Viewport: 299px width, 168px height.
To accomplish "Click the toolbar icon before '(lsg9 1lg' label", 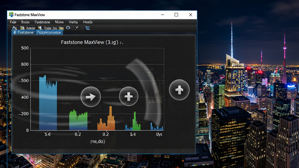I will (40, 28).
